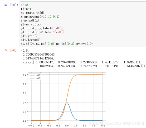
Task: Click the output value (0.5,
Action: (25, 51)
